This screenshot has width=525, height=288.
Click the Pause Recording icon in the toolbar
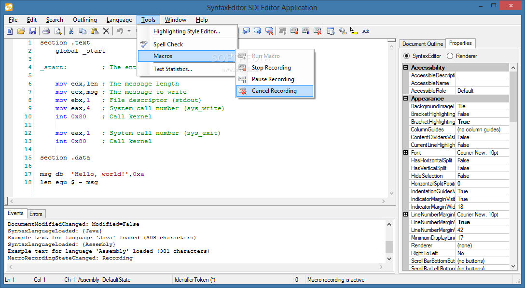pyautogui.click(x=306, y=31)
